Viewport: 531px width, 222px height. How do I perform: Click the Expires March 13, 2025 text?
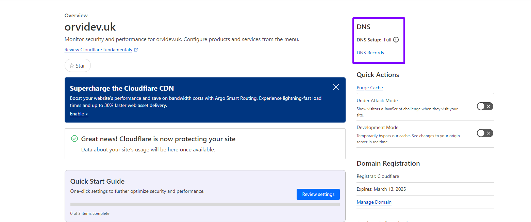381,189
